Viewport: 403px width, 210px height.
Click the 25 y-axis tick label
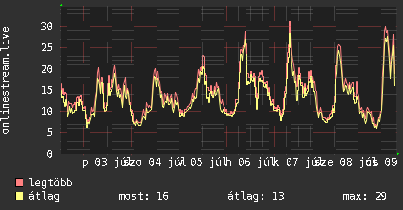[47, 48]
